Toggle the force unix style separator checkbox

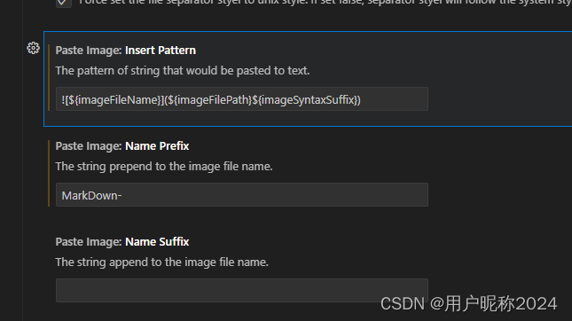pos(64,3)
